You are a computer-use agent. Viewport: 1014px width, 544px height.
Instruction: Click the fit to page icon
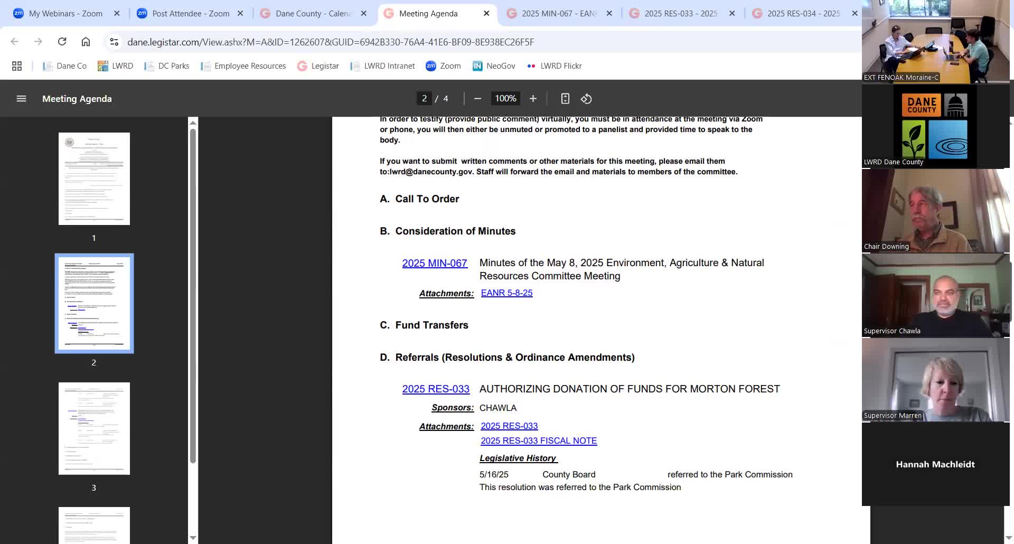(565, 99)
